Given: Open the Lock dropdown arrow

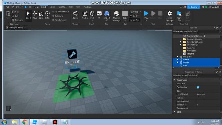Looking at the screenshot, I should (139, 16).
